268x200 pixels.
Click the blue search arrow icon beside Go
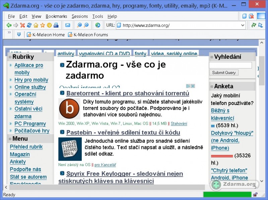click(x=261, y=25)
